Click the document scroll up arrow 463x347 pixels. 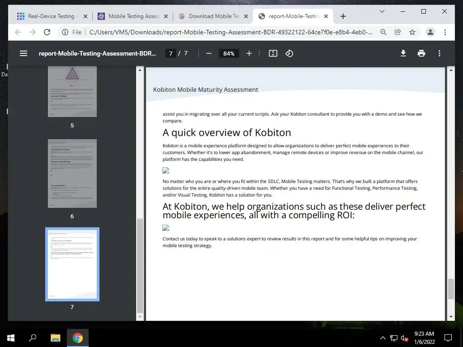tap(451, 70)
